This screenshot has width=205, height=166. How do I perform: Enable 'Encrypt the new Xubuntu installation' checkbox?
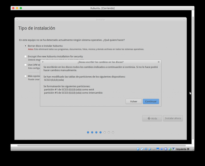25,56
